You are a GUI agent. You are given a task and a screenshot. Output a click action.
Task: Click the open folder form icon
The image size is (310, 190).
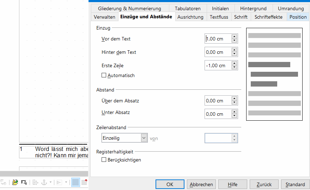coord(15,182)
